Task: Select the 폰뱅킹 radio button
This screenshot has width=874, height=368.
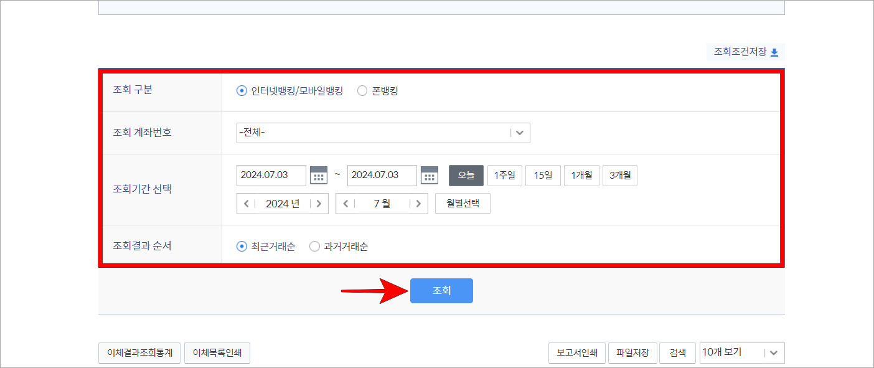Action: click(x=362, y=90)
